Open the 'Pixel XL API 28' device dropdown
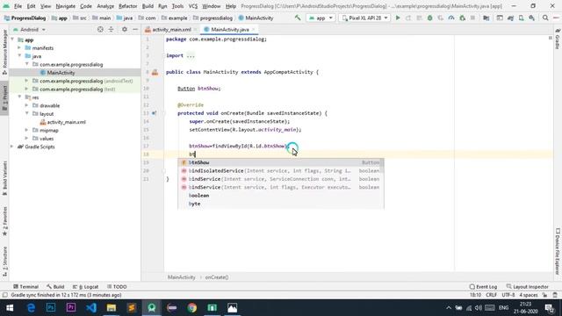The height and width of the screenshot is (316, 562). coord(365,18)
